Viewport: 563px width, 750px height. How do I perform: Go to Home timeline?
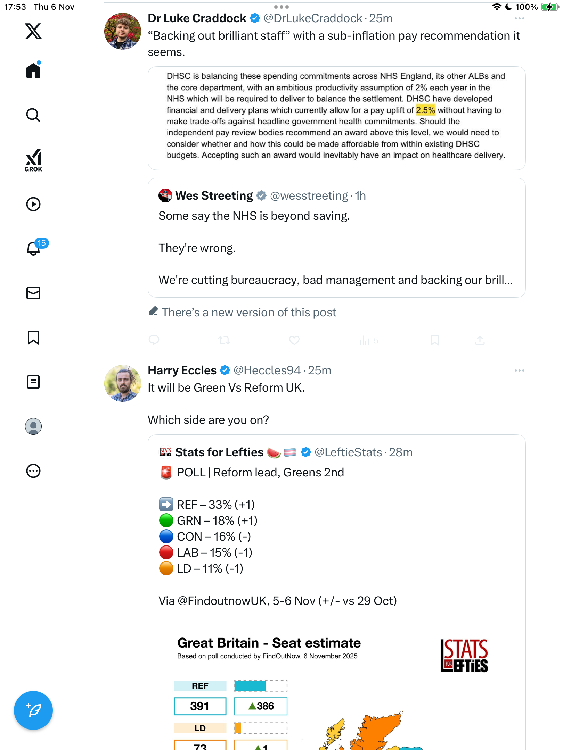coord(33,70)
